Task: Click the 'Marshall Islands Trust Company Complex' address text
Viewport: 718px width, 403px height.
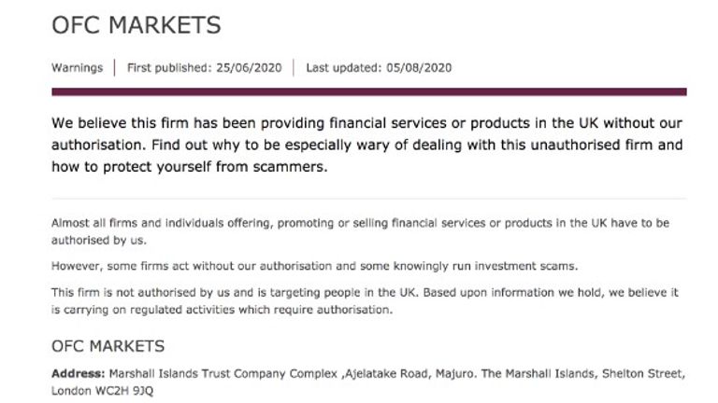Action: click(223, 374)
